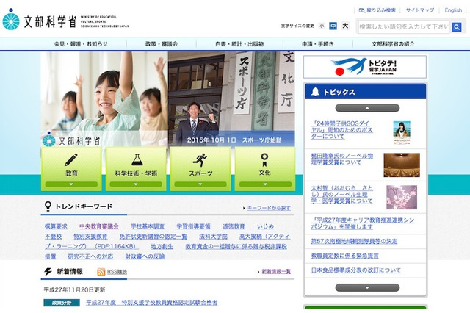Image resolution: width=470 pixels, height=313 pixels.
Task: Expand the 科学技術・学術 dropdown arrow bar
Action: click(136, 184)
